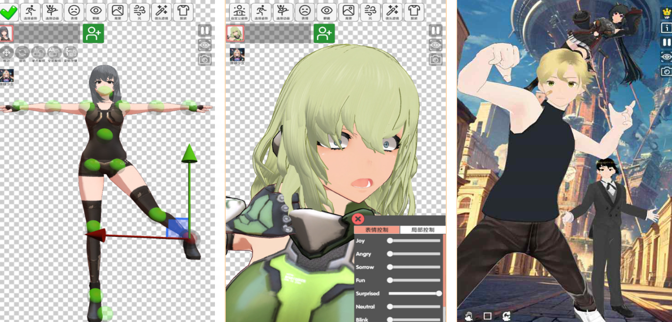
Task: Switch to the 局部控制 tab
Action: [423, 230]
